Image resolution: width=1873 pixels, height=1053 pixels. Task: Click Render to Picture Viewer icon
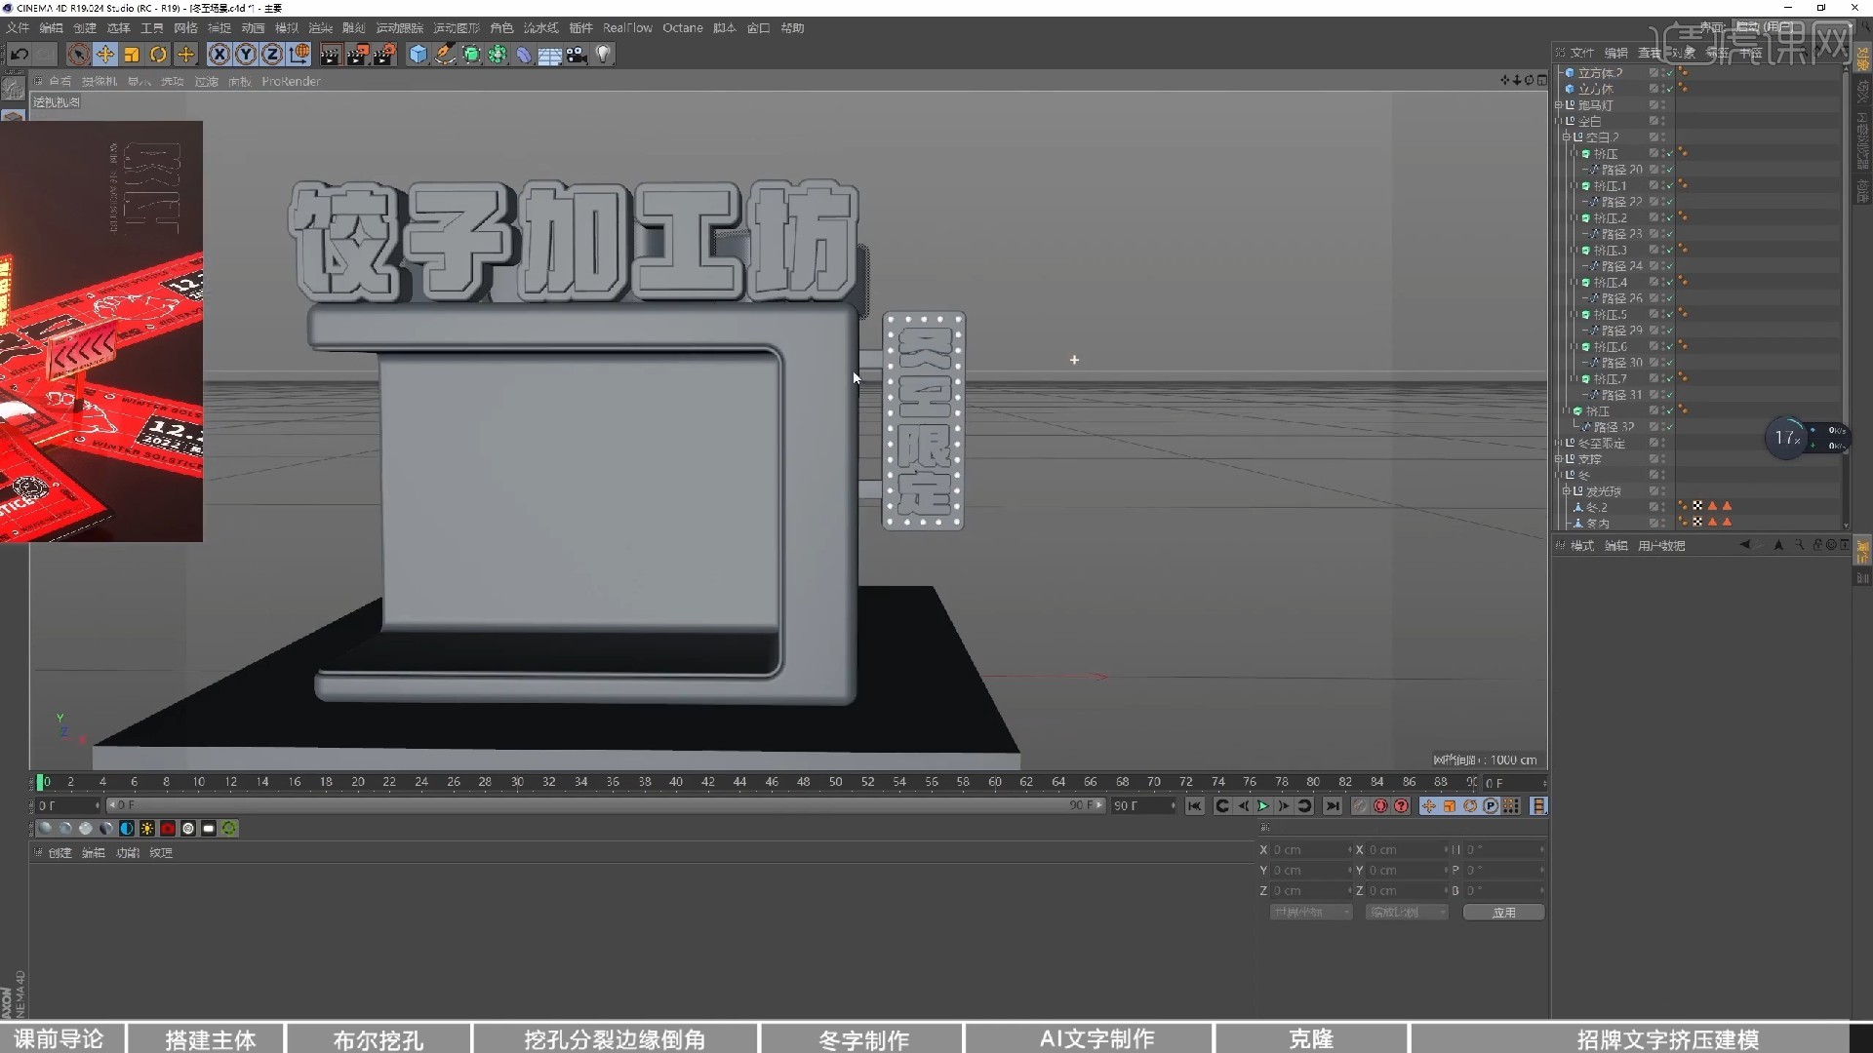[x=357, y=55]
